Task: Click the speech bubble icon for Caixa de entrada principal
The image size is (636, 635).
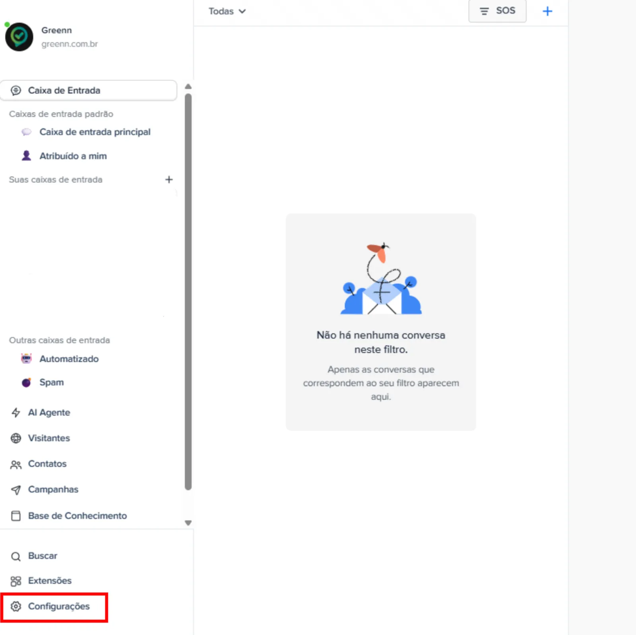Action: click(x=26, y=132)
